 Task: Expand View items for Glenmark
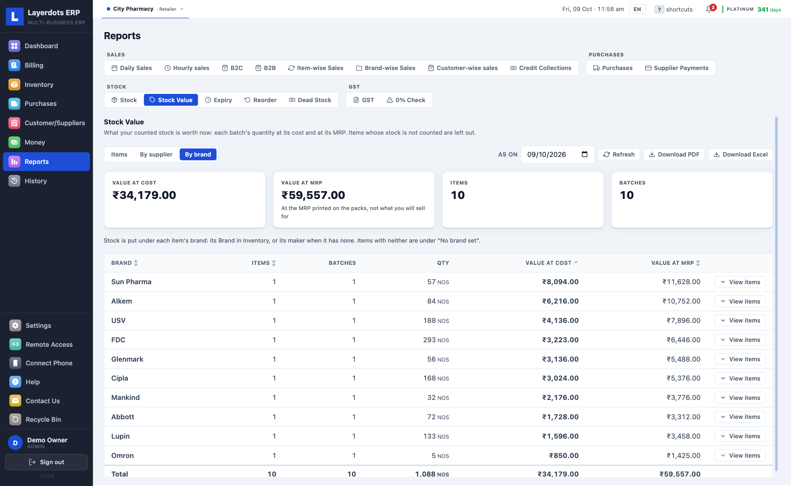coord(740,359)
